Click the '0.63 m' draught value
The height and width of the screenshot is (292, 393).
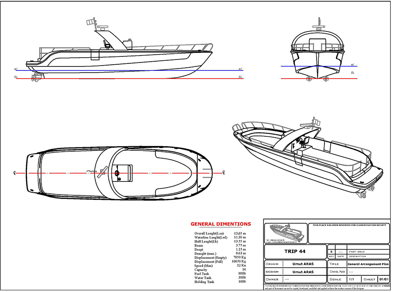[x=241, y=254]
